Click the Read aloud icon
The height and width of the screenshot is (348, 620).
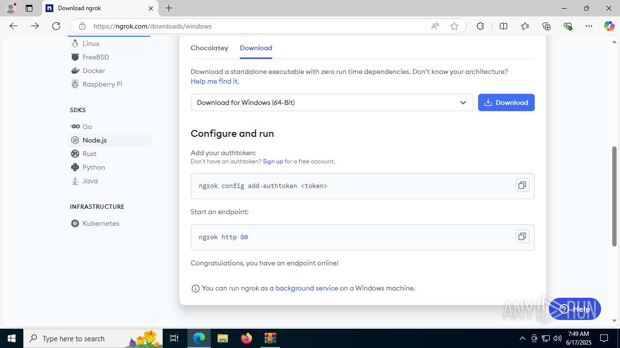point(435,26)
